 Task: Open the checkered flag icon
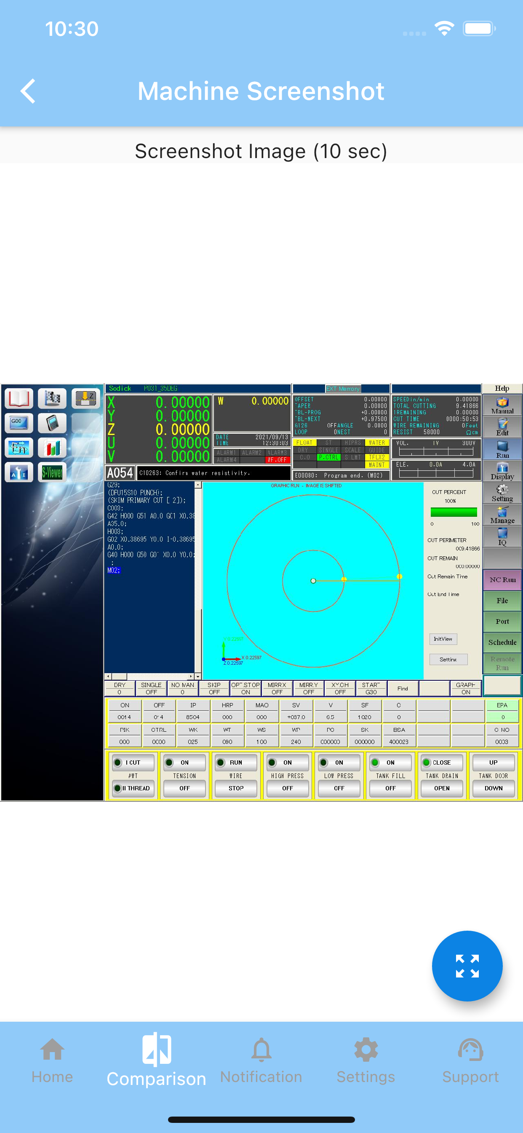tap(52, 398)
